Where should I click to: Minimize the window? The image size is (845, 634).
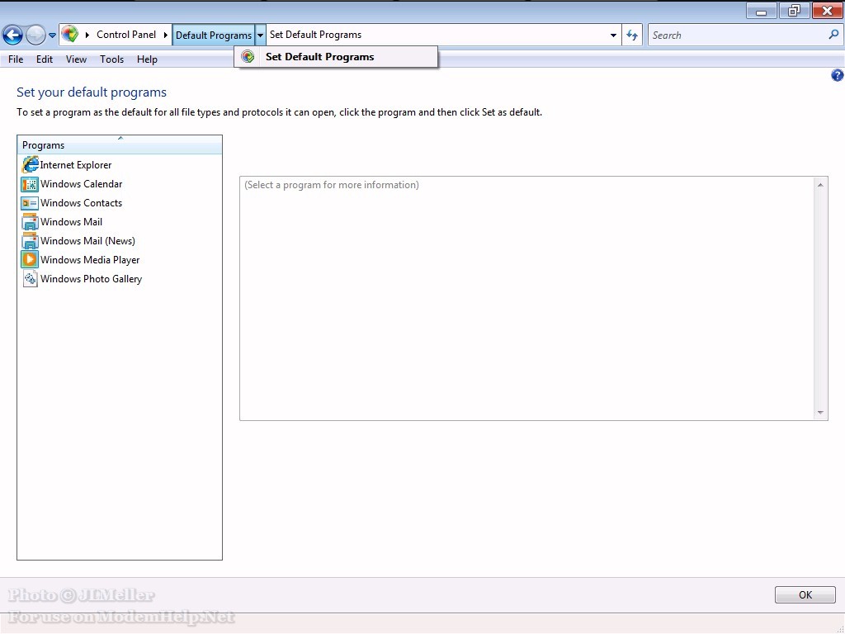(761, 11)
